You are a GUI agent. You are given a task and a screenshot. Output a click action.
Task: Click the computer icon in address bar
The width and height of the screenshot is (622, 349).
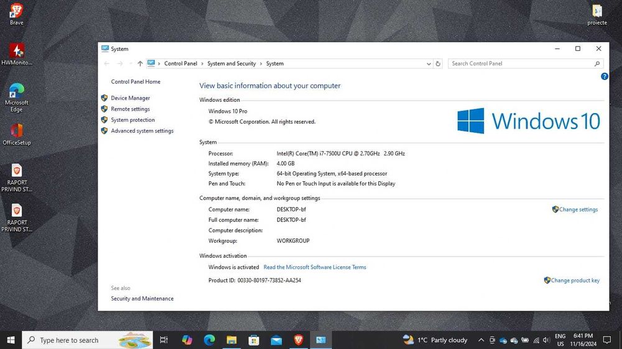coord(151,63)
